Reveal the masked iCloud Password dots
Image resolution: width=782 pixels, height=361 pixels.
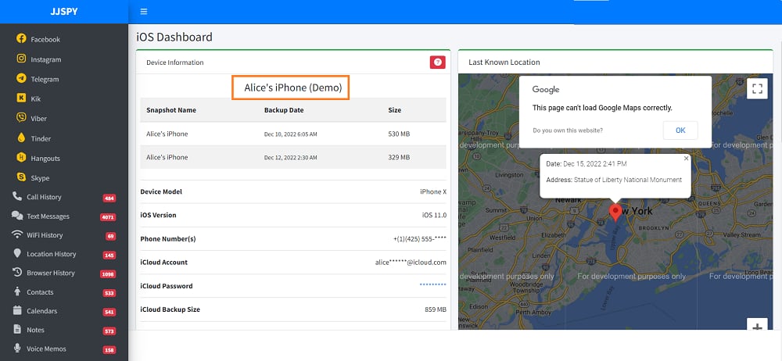(x=432, y=284)
